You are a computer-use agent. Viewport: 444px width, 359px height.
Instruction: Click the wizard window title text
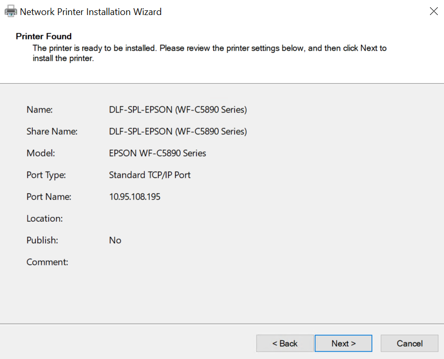[x=90, y=11]
